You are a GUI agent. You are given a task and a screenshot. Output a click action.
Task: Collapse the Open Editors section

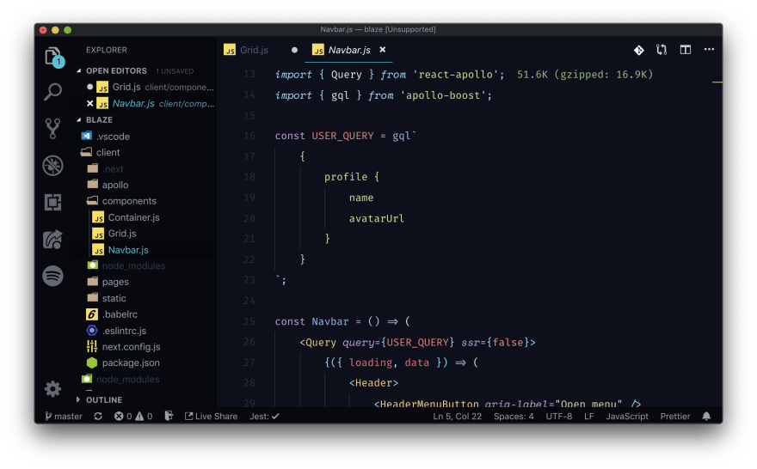coord(116,70)
